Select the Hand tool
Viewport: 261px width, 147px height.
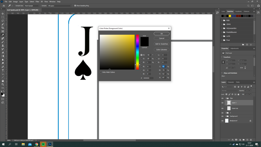coord(3,81)
